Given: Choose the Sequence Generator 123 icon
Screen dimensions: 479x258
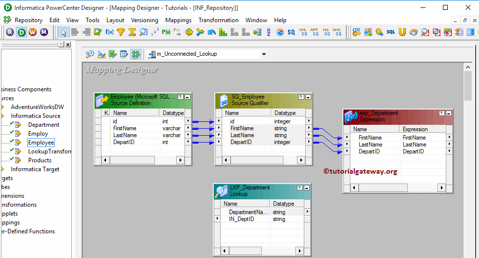Looking at the screenshot, I should (155, 32).
